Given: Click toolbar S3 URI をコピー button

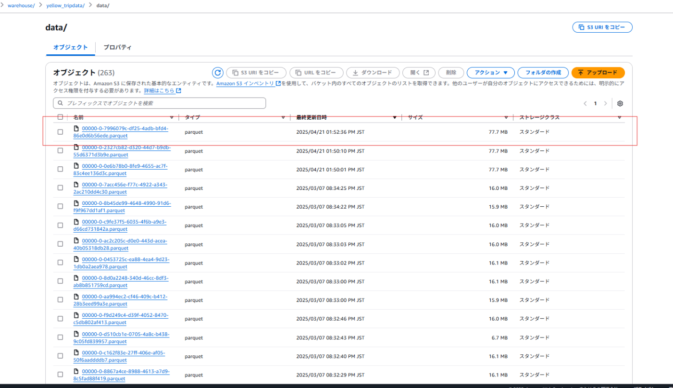Looking at the screenshot, I should click(x=256, y=73).
